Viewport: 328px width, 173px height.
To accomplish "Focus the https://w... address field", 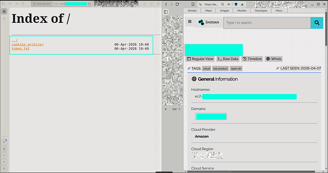I will [211, 4].
